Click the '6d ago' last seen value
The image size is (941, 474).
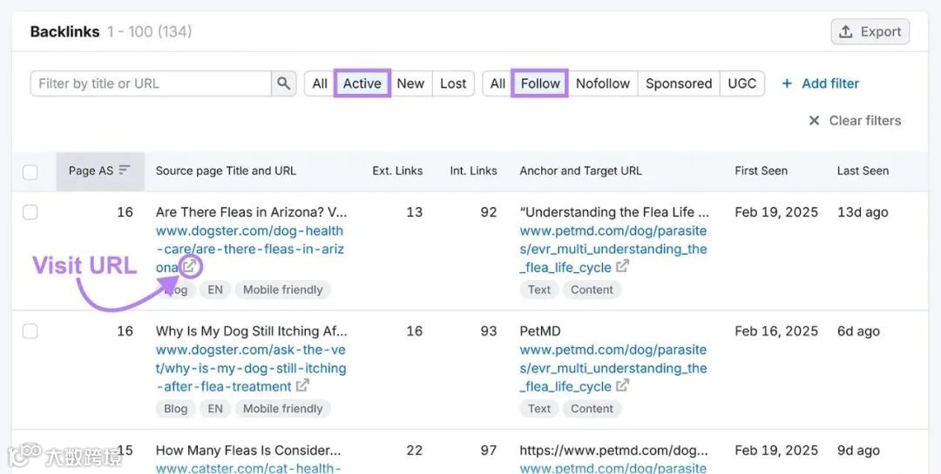pos(858,330)
